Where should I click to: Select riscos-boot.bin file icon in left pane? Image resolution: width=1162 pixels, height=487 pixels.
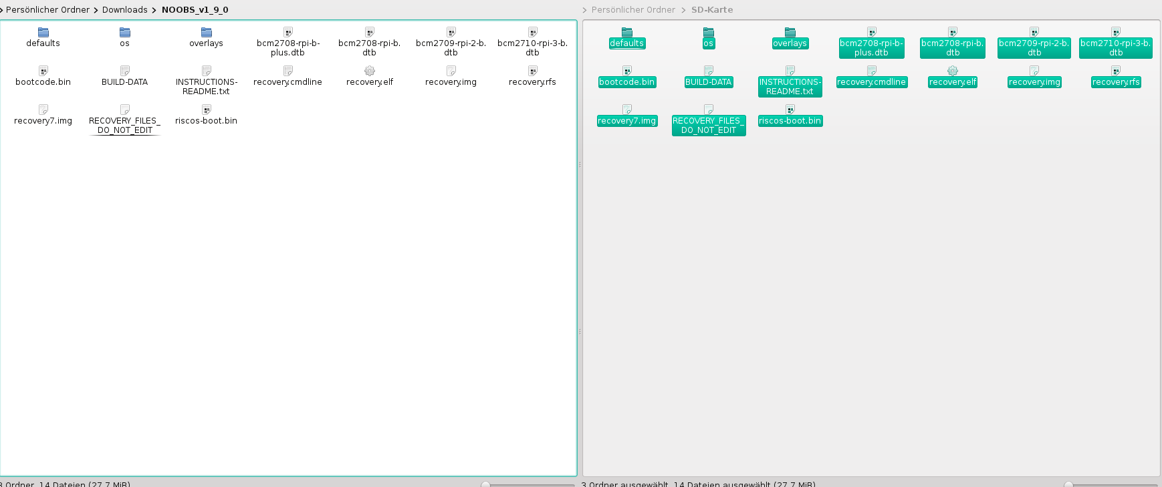207,110
